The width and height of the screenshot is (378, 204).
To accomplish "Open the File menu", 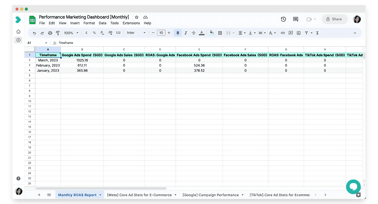I will tap(42, 23).
